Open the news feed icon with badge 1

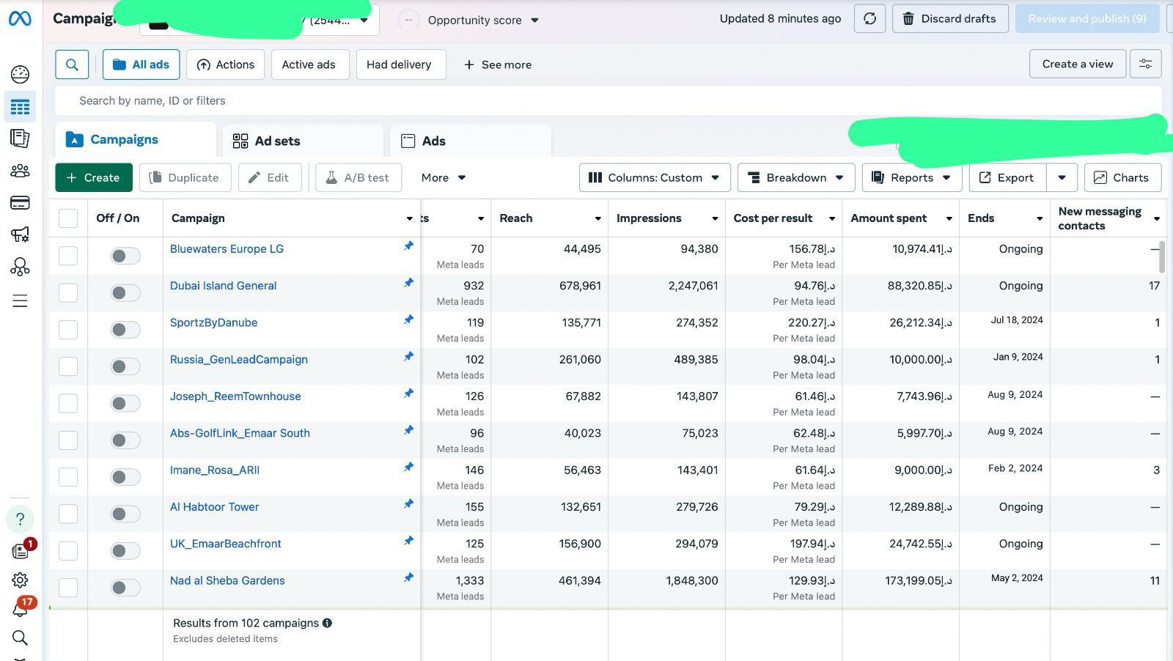20,551
